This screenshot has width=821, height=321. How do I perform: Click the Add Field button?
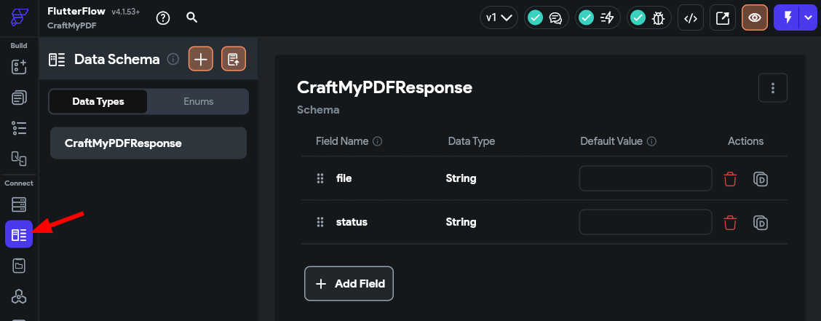[349, 284]
